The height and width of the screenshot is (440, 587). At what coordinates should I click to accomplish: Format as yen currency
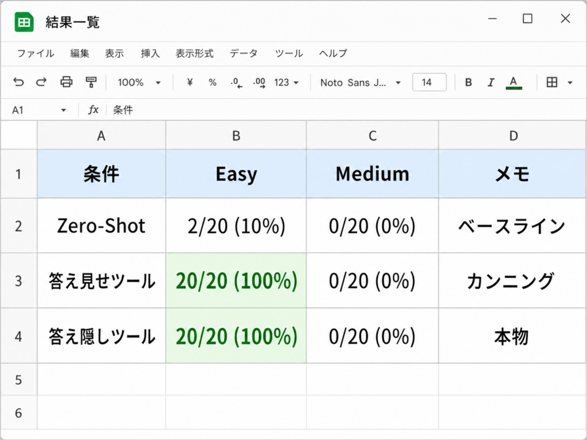click(190, 82)
